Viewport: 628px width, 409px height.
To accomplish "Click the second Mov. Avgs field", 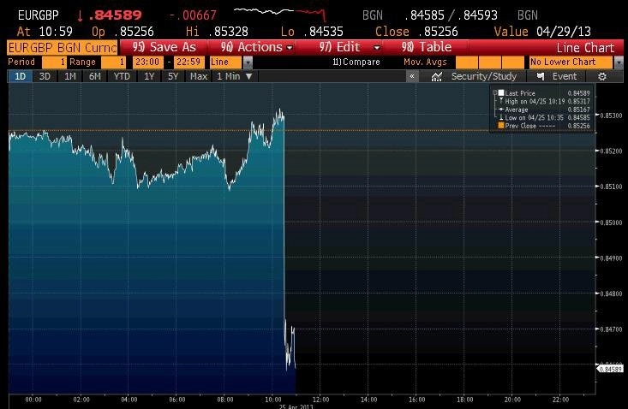I will [x=490, y=62].
